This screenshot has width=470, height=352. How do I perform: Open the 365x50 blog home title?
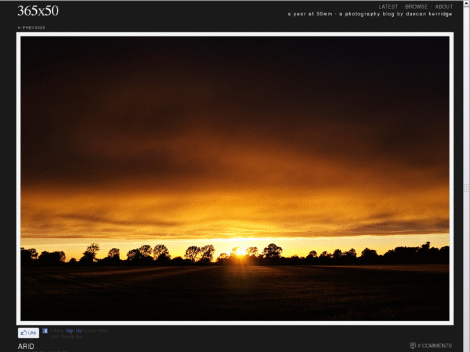(x=37, y=11)
